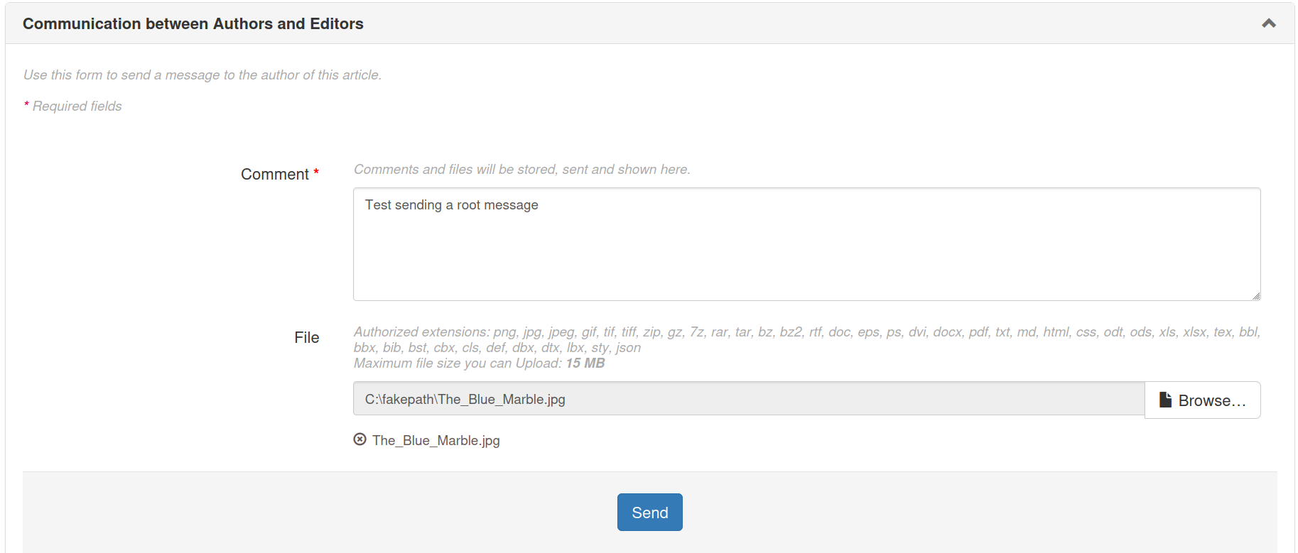Click the panel title Communication between Authors and Editors
Viewport: 1298px width, 553px height.
pyautogui.click(x=193, y=23)
